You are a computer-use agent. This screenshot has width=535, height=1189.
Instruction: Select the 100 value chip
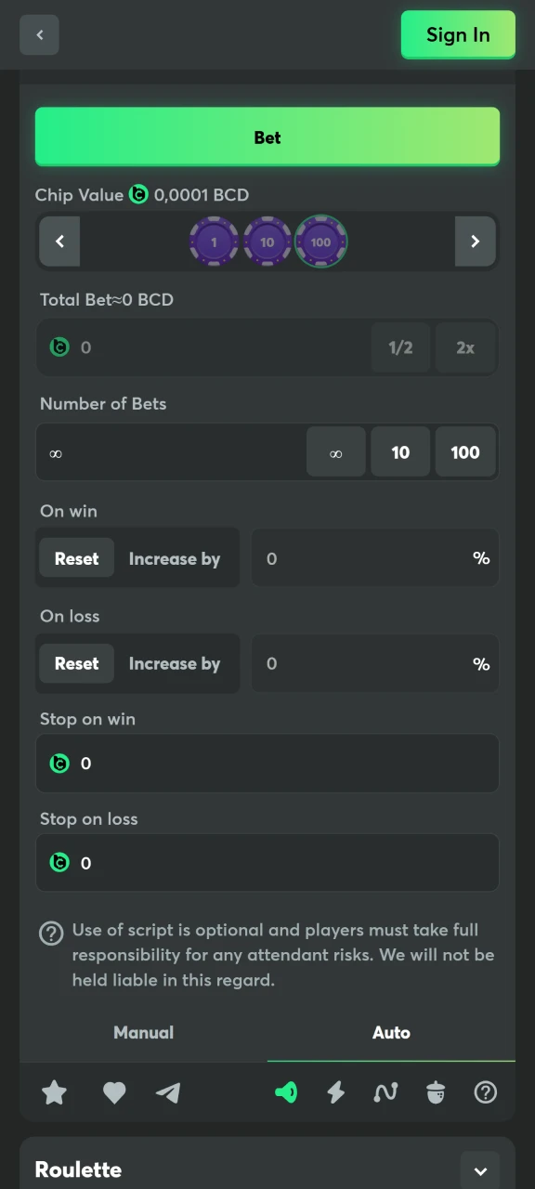click(321, 242)
